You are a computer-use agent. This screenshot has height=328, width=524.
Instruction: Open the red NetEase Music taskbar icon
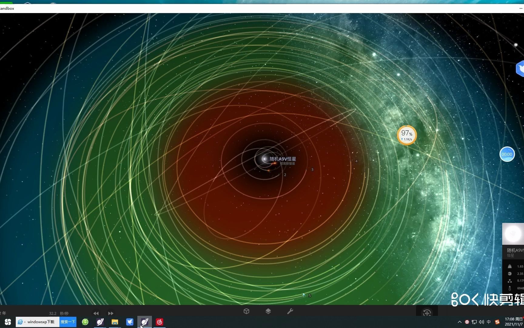[160, 322]
